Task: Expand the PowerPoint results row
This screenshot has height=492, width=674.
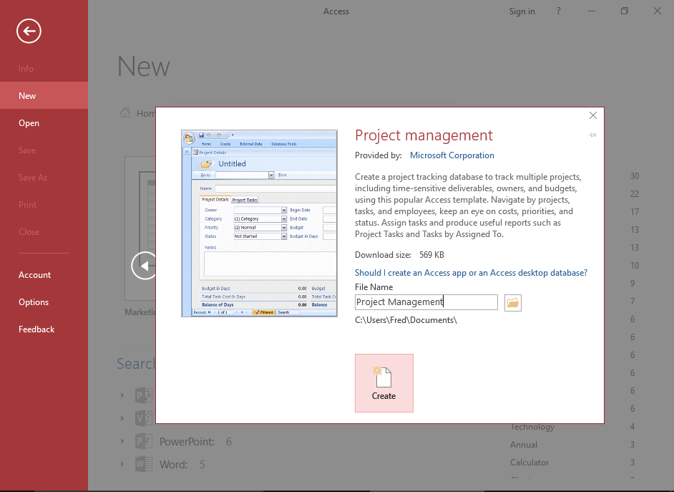Action: [122, 441]
